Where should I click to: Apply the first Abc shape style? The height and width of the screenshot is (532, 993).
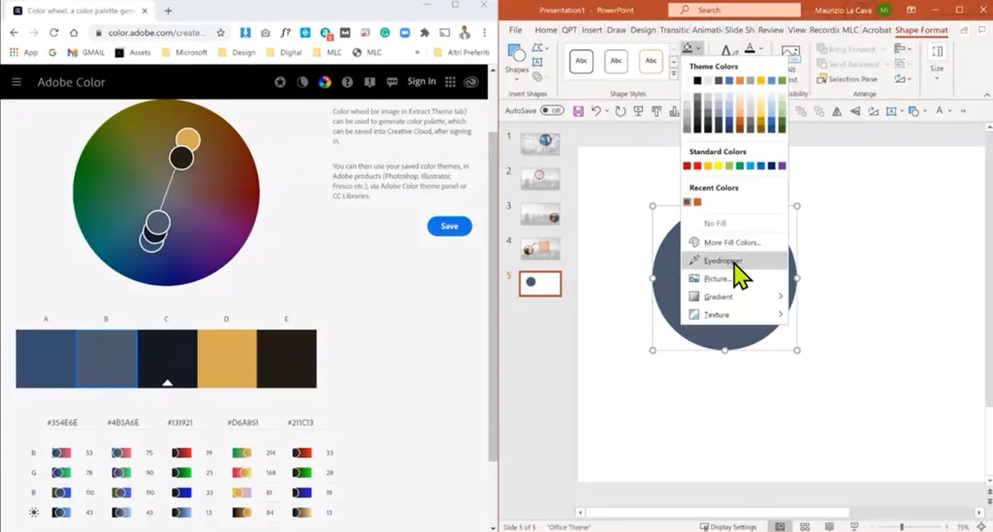[x=581, y=61]
